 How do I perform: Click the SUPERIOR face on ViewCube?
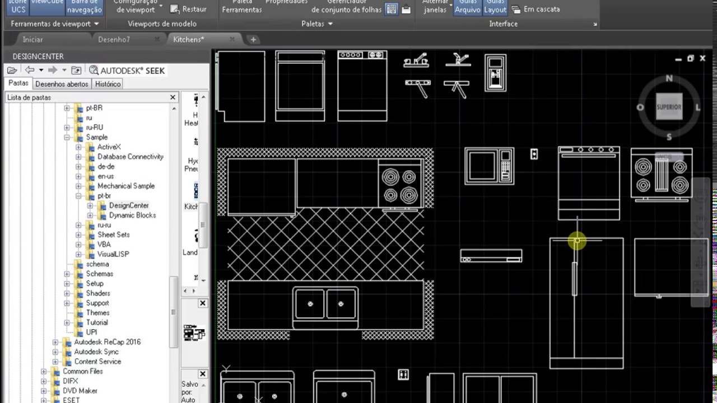pos(669,106)
